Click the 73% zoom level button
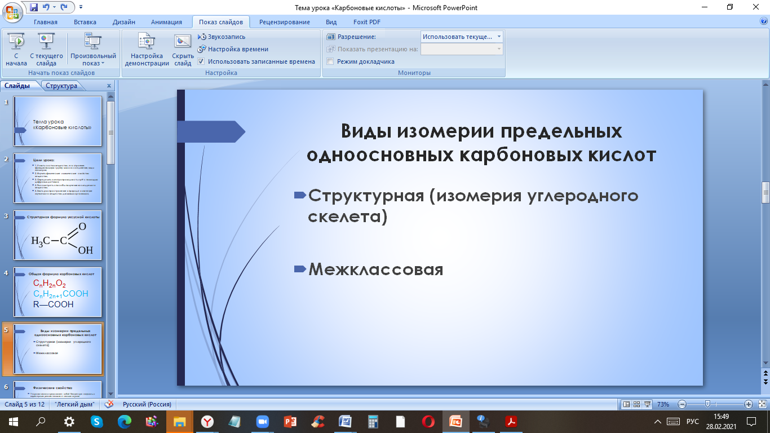770x433 pixels. (x=663, y=404)
